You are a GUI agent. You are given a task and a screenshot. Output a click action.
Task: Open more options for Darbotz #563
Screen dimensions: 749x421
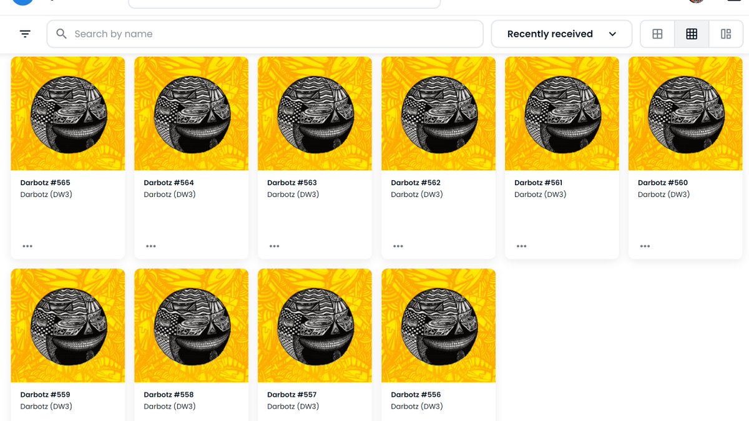pyautogui.click(x=274, y=246)
